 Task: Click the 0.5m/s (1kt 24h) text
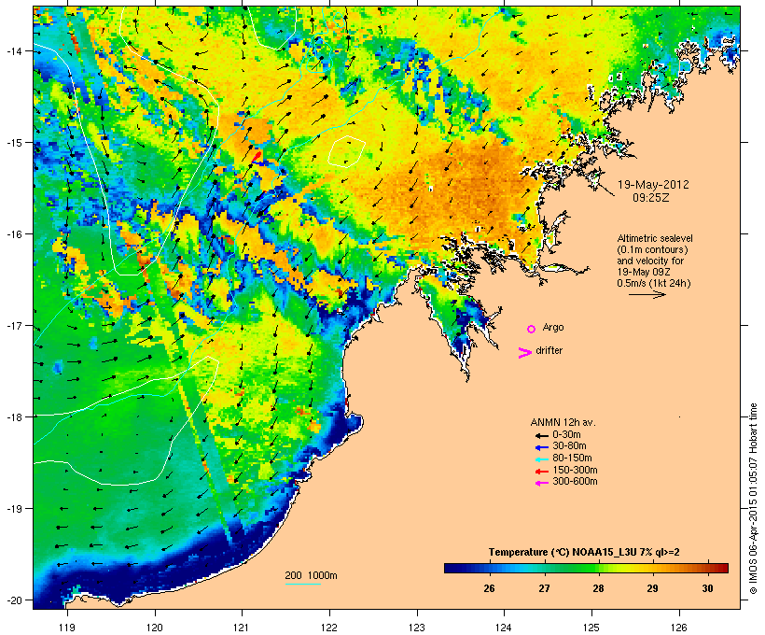point(654,283)
